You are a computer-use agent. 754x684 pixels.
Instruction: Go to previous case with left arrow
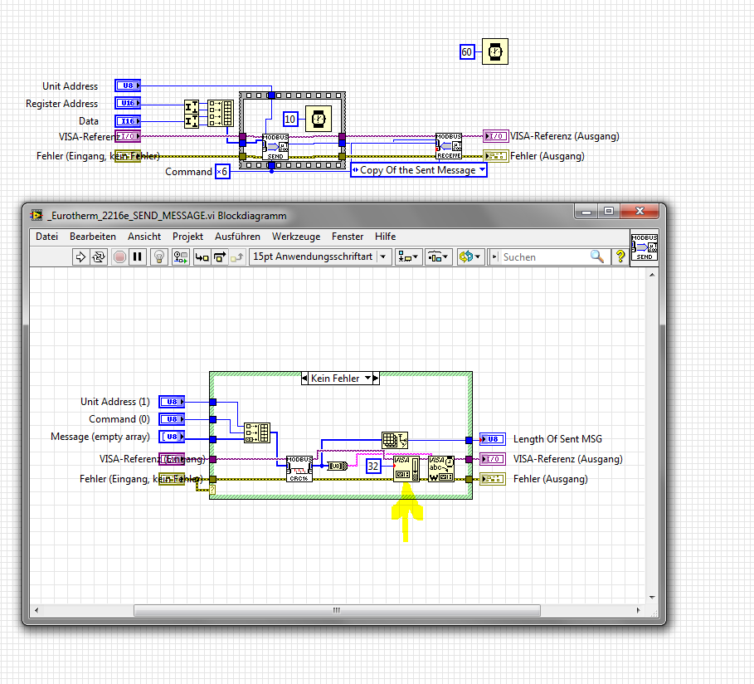(305, 379)
